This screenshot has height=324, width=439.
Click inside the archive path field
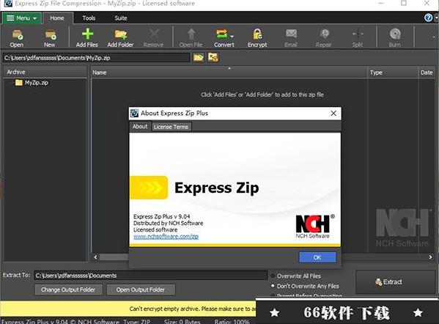[x=96, y=58]
